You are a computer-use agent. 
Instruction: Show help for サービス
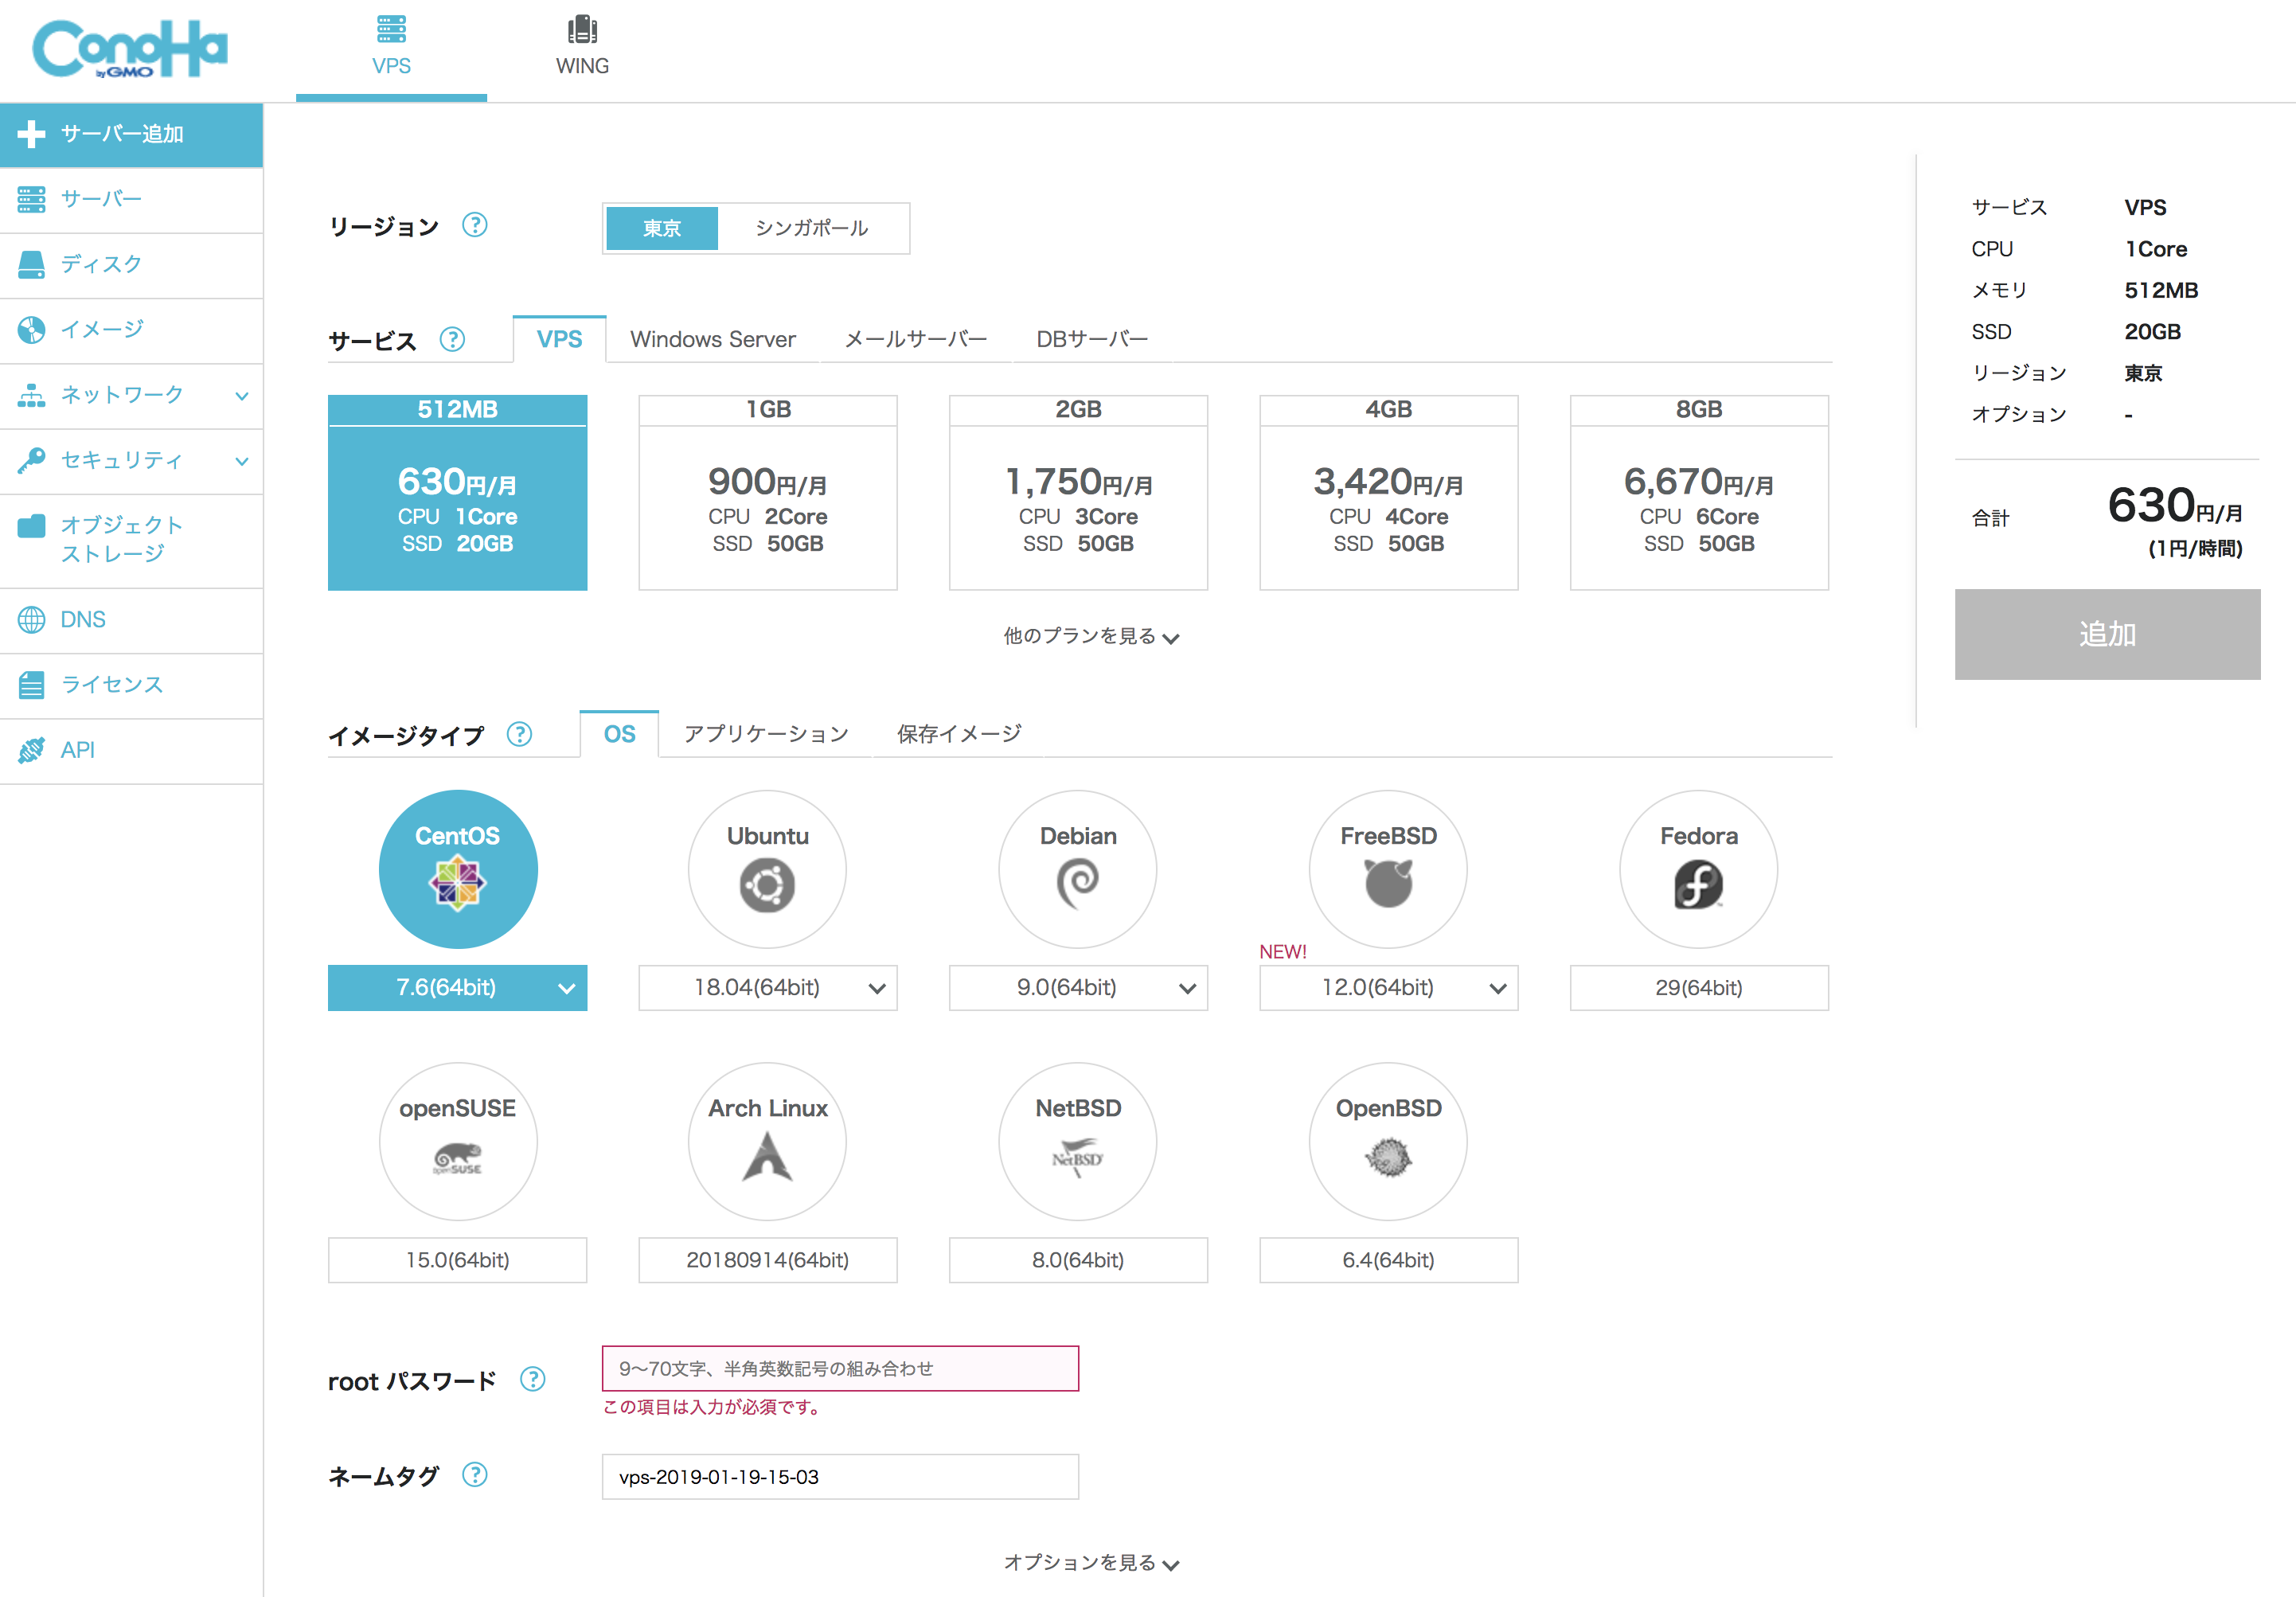tap(453, 339)
